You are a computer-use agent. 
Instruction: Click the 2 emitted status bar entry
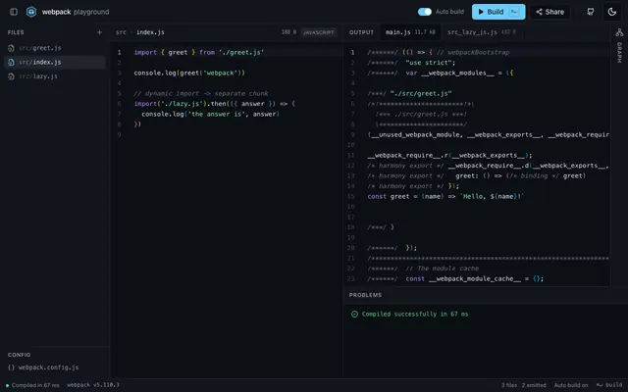tap(534, 385)
